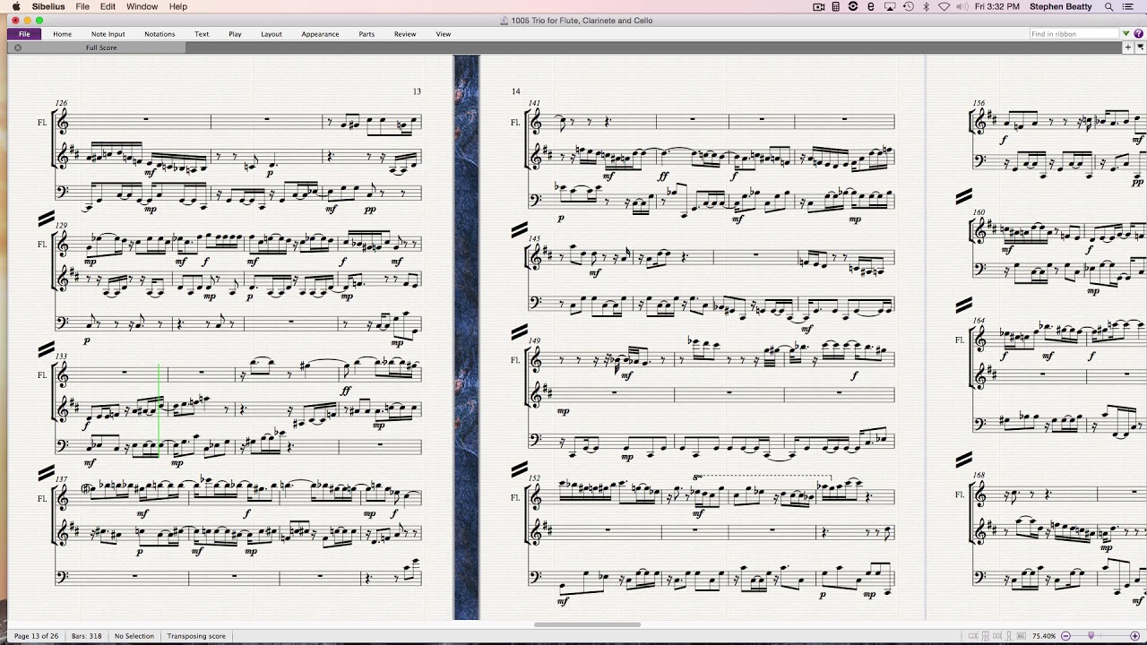Select the single pages horizontally view icon

click(997, 636)
